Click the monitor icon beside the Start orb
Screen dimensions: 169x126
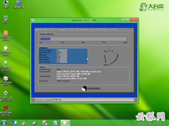coord(14,123)
